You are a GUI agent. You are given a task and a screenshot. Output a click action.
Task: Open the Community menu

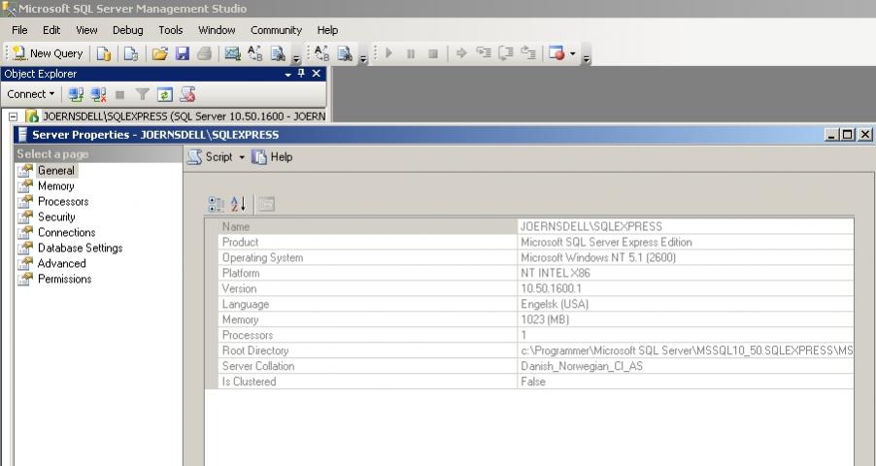pos(276,30)
